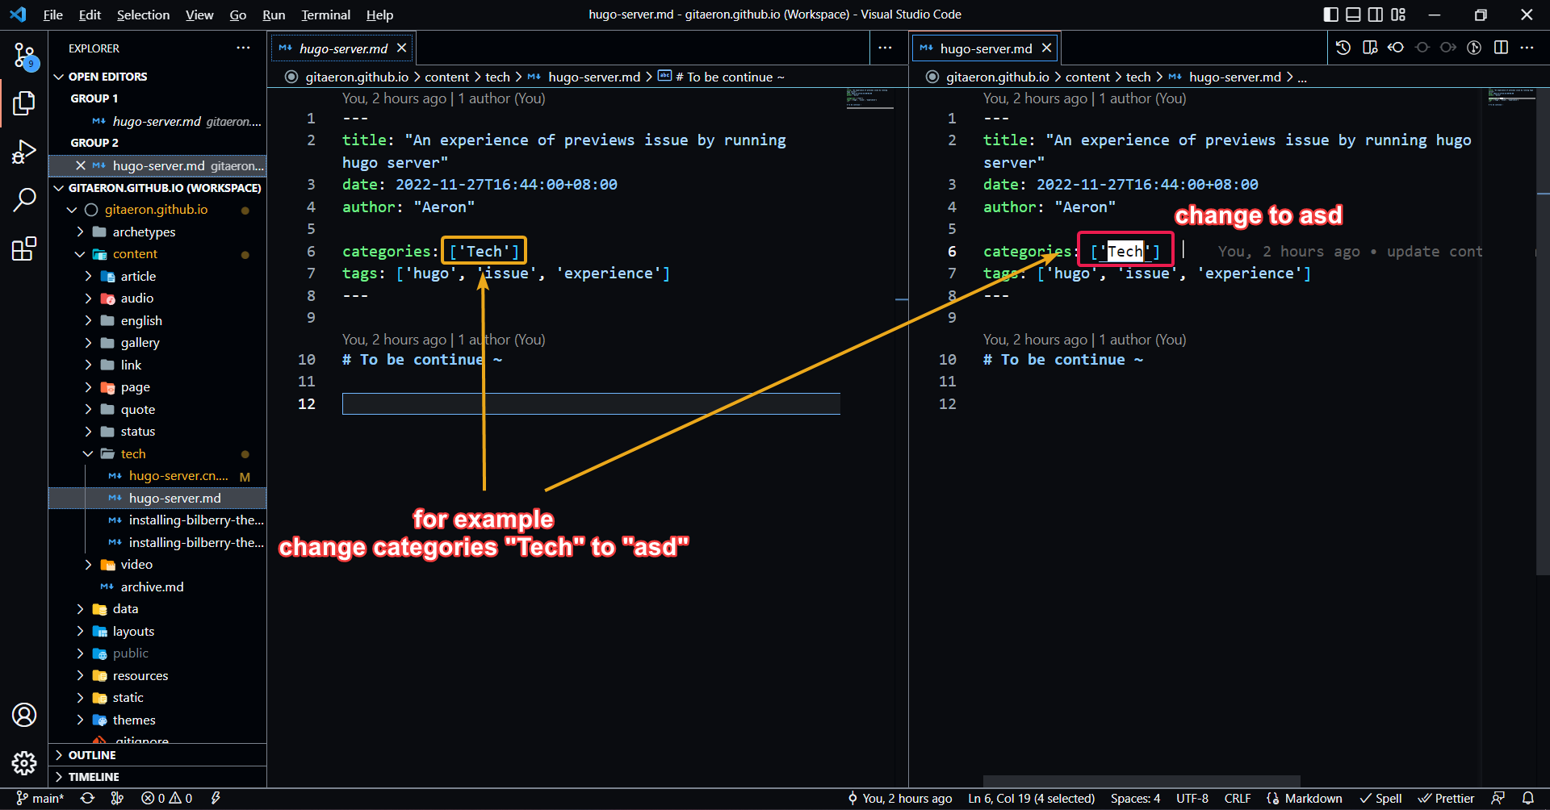Image resolution: width=1550 pixels, height=810 pixels.
Task: Open git graph icon in status bar
Action: coord(118,798)
